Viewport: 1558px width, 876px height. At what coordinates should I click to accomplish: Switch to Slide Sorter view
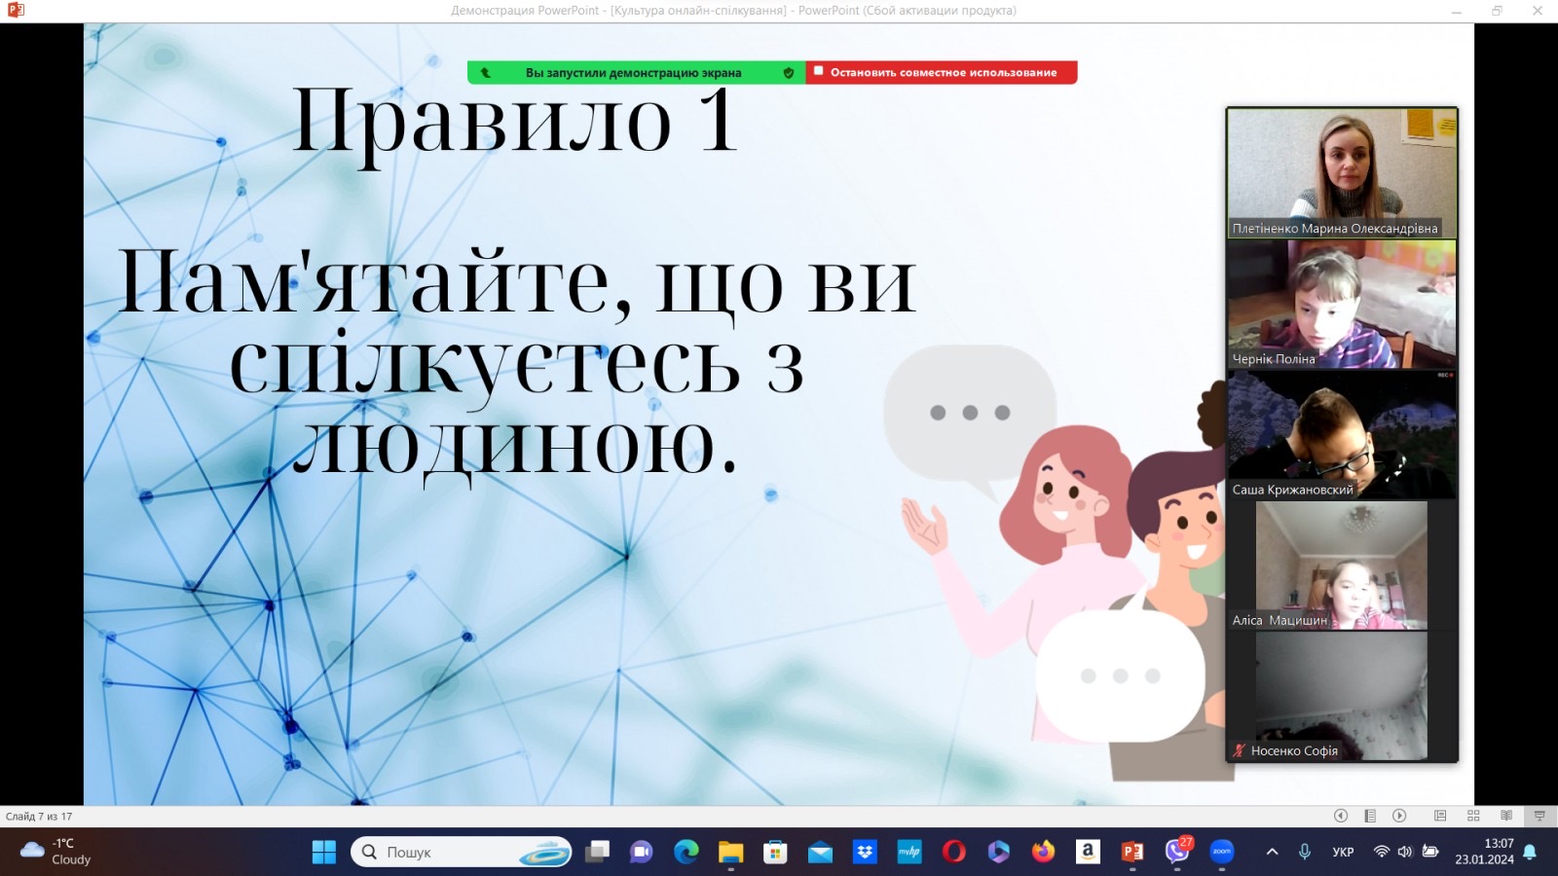(1473, 816)
